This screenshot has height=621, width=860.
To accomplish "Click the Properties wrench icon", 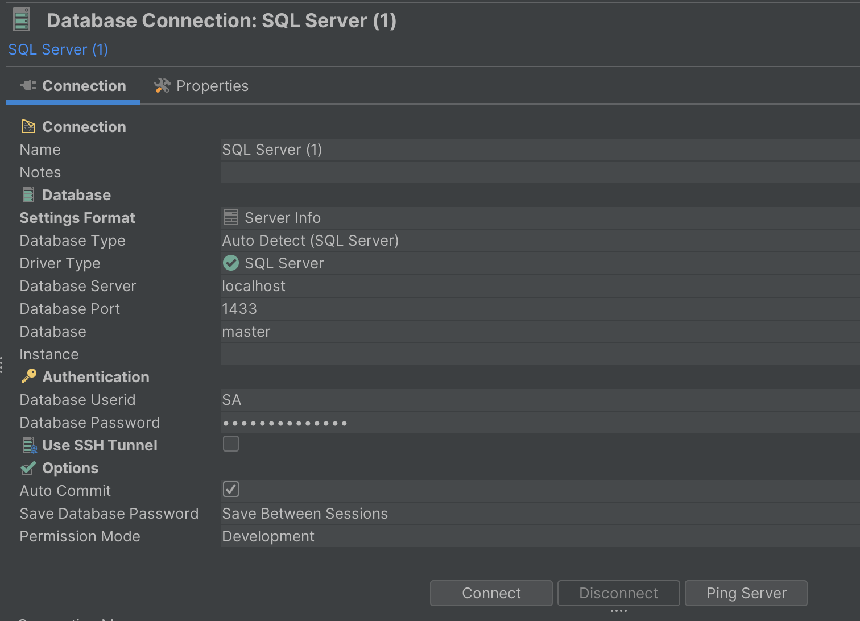I will 162,85.
